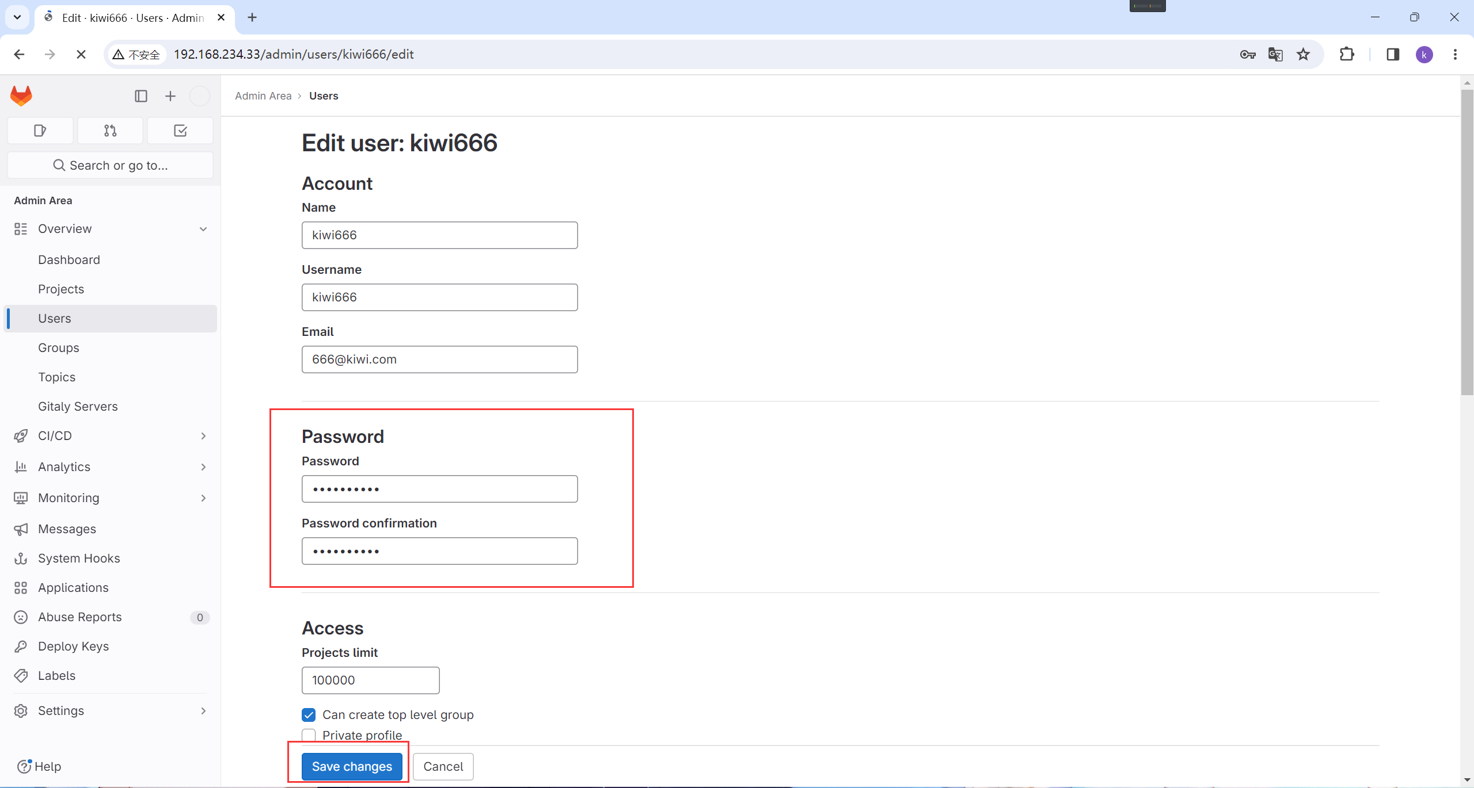Click the browser Translate page icon
Viewport: 1474px width, 788px height.
pos(1275,55)
